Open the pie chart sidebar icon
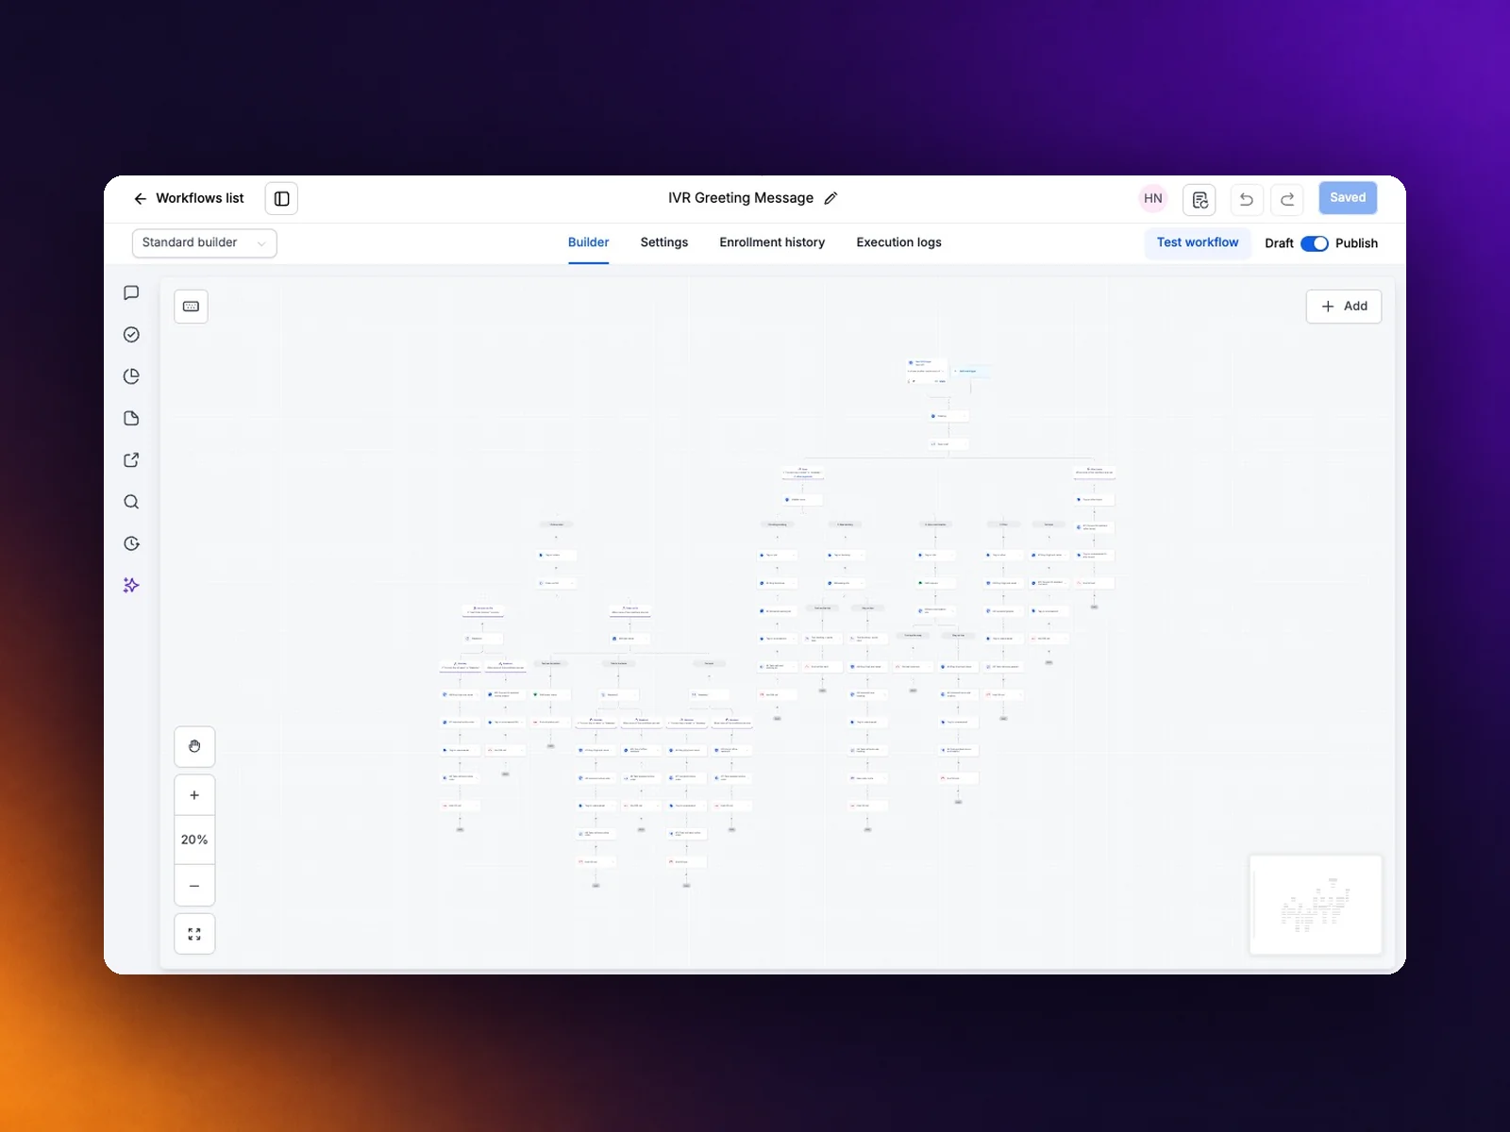 pyautogui.click(x=131, y=376)
